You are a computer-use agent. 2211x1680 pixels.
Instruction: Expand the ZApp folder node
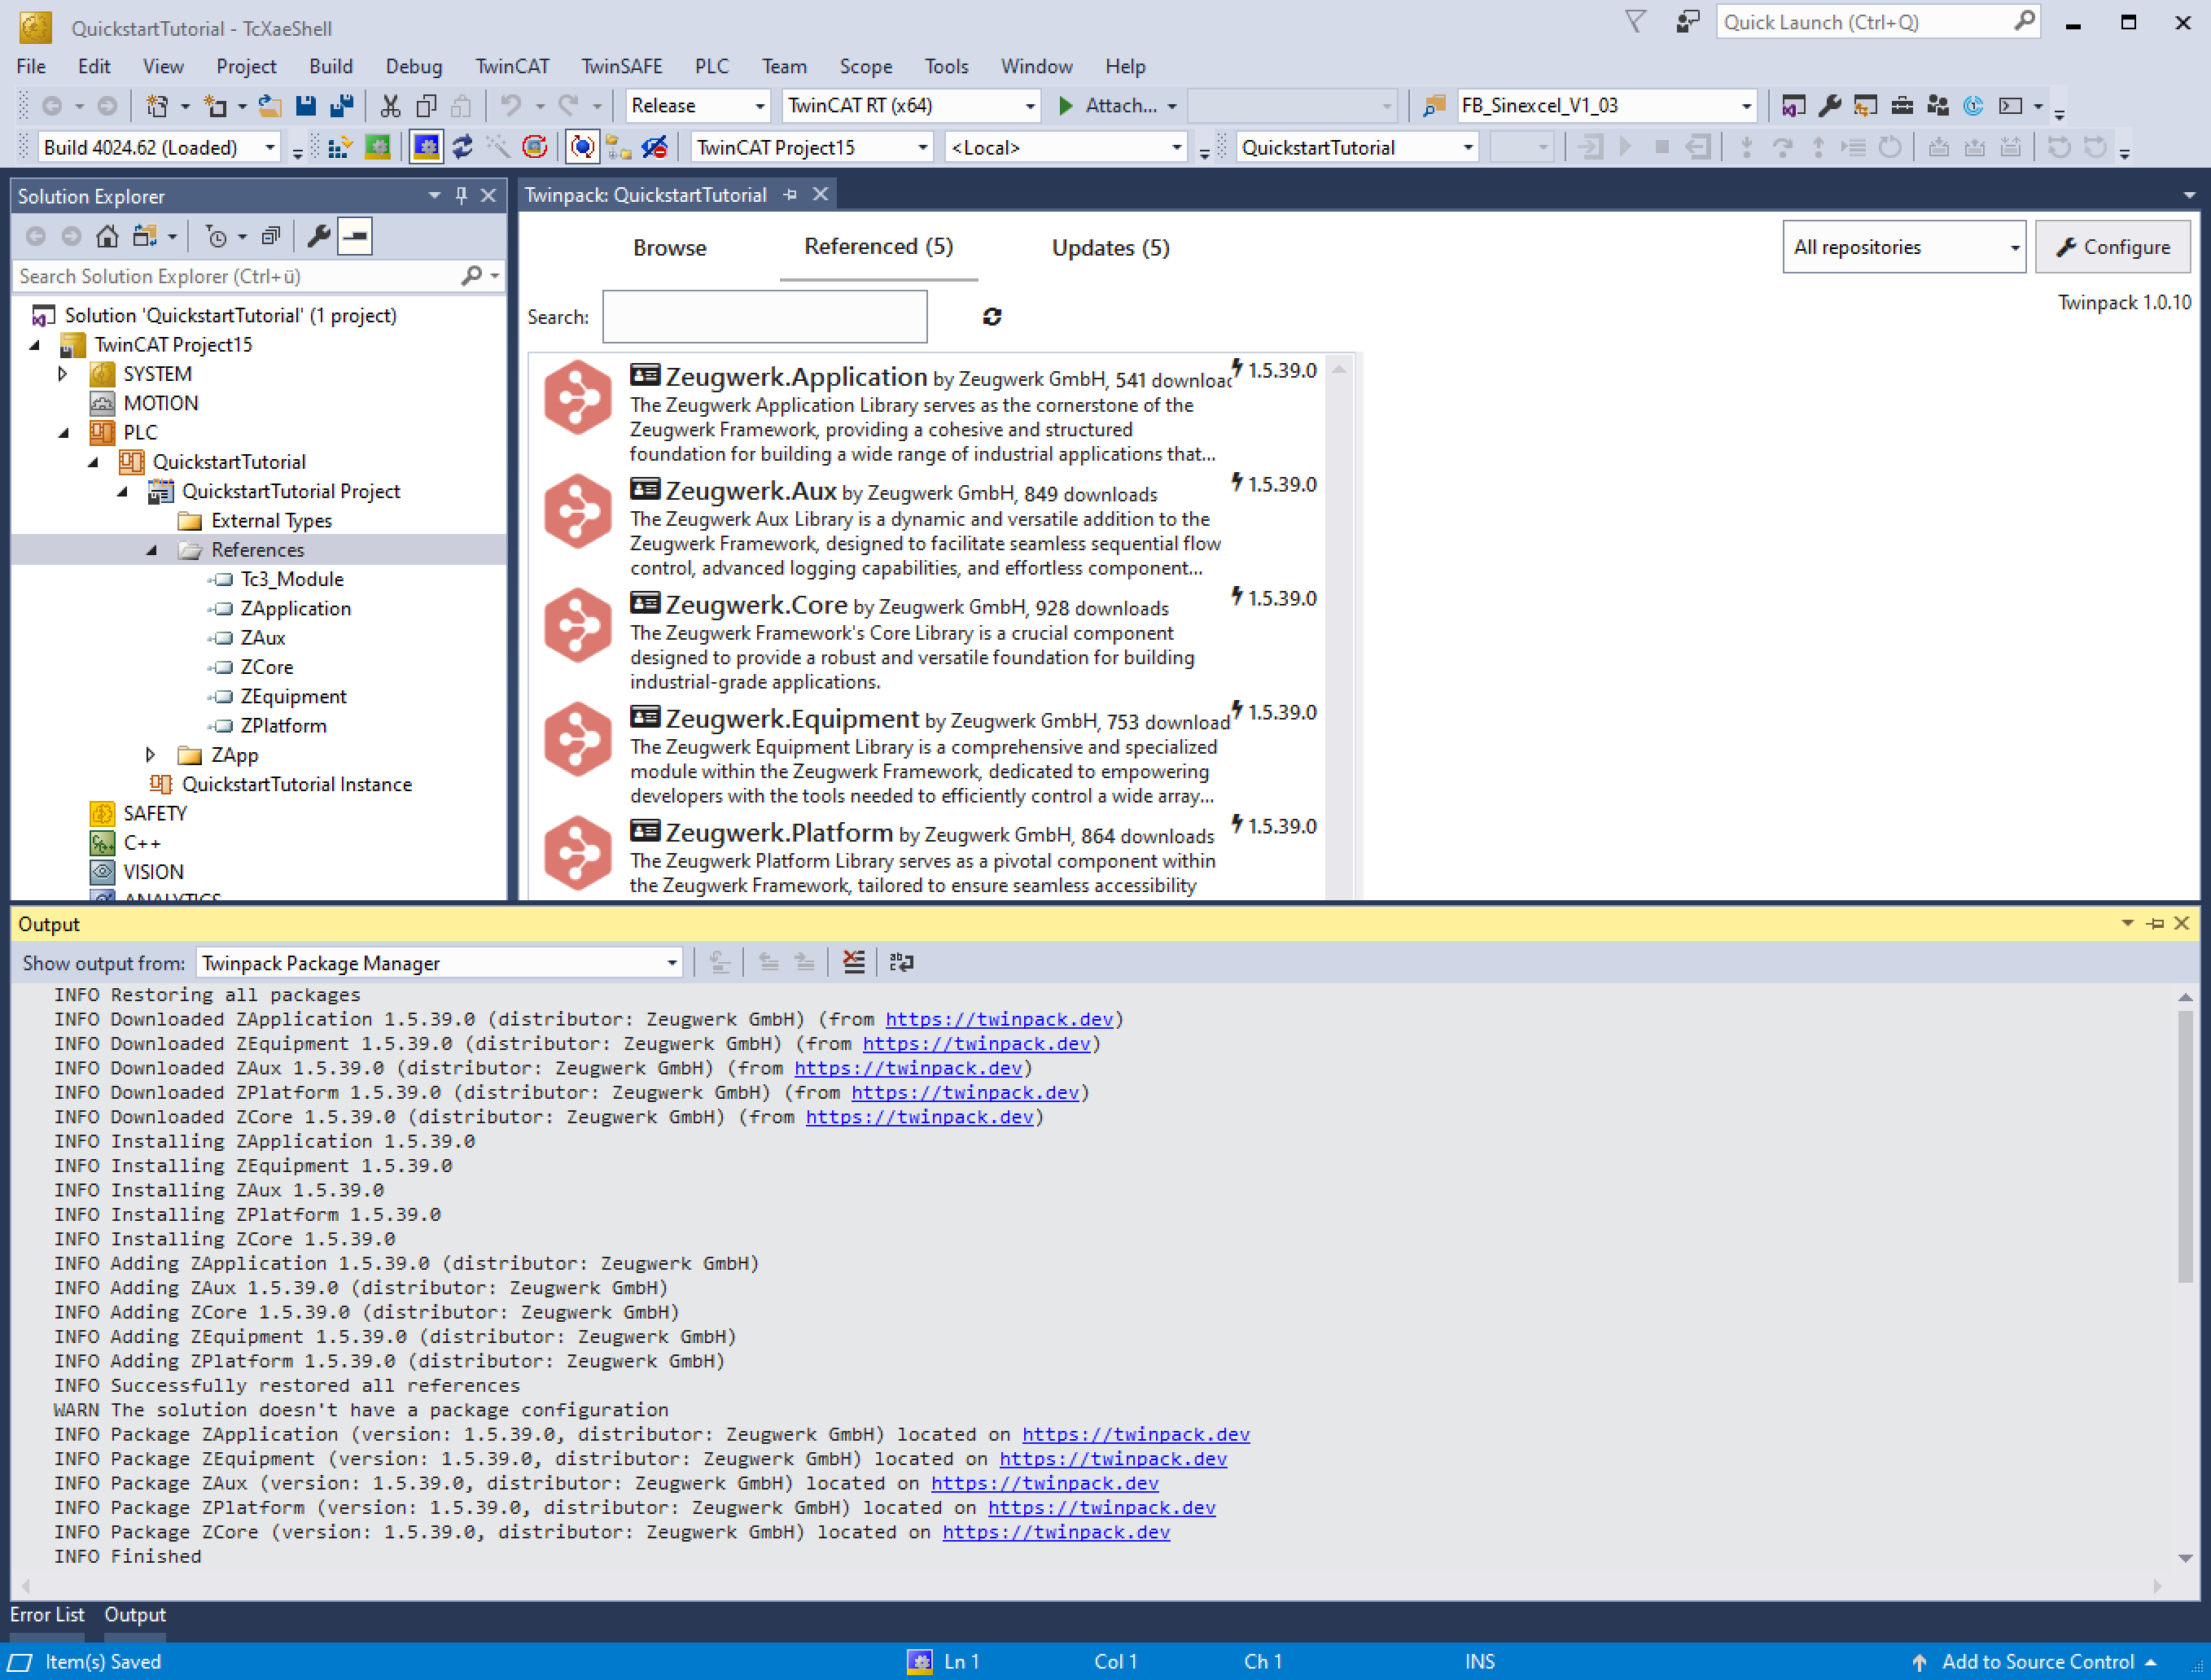[151, 755]
